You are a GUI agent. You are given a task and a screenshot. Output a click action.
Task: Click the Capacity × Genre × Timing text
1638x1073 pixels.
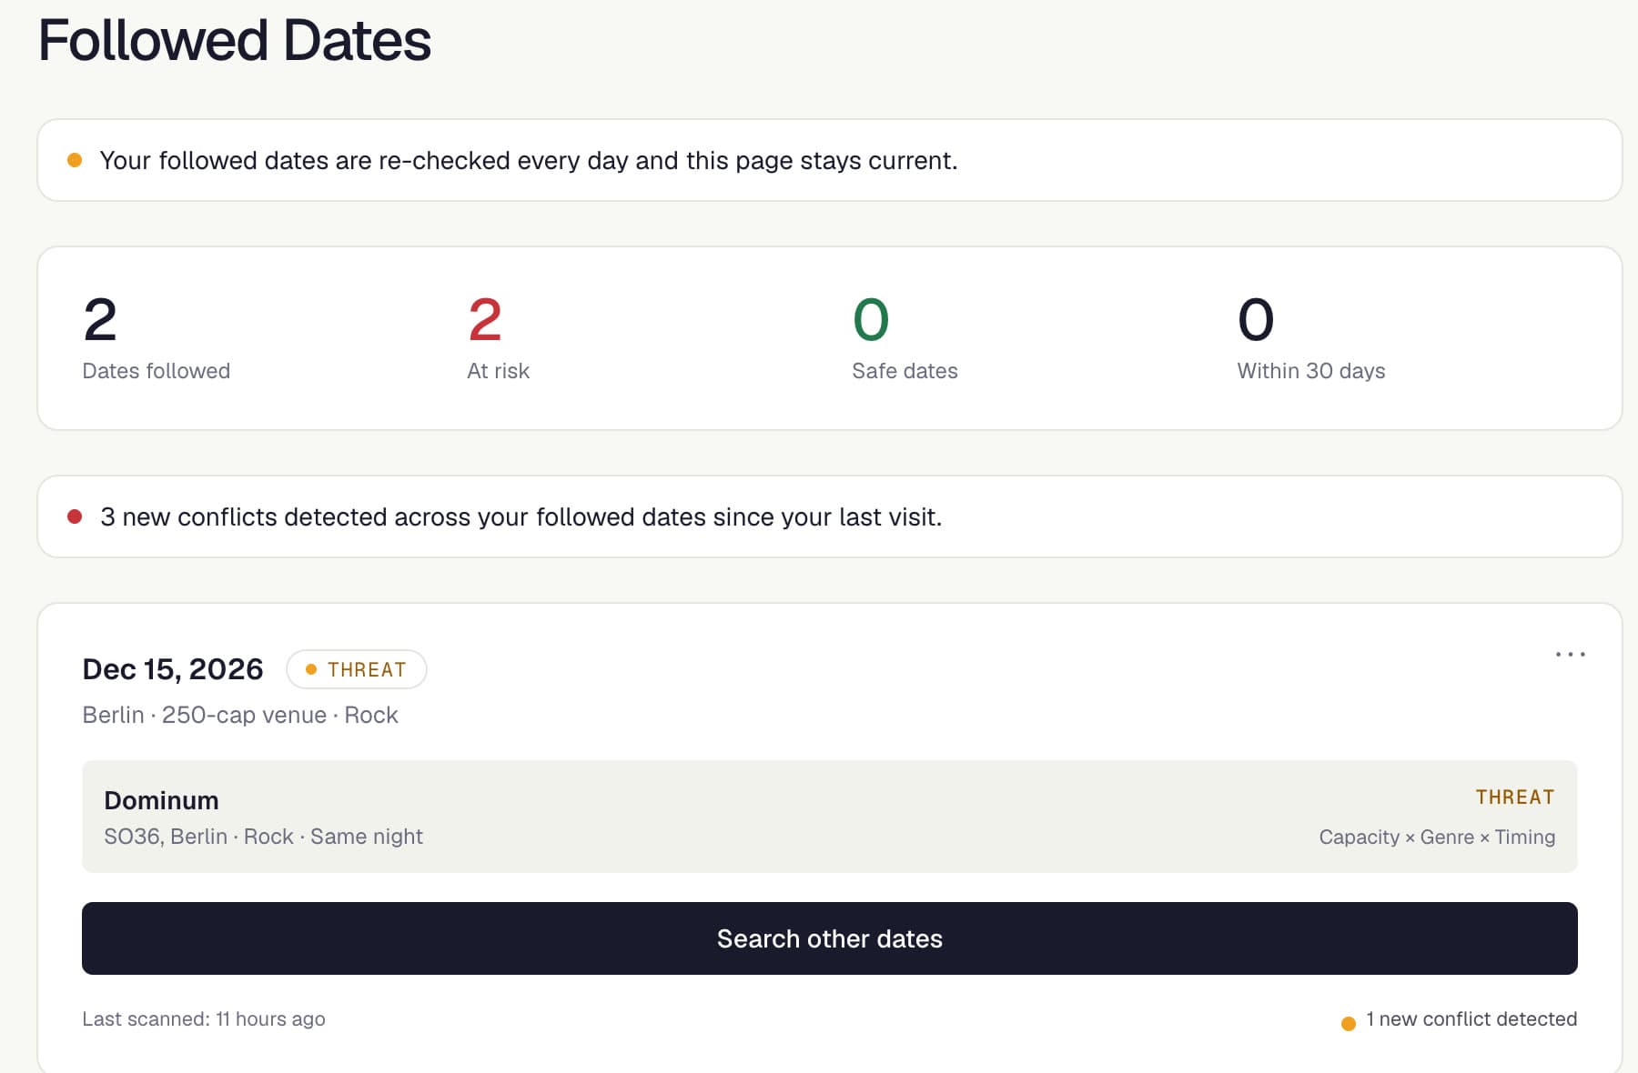(x=1437, y=837)
